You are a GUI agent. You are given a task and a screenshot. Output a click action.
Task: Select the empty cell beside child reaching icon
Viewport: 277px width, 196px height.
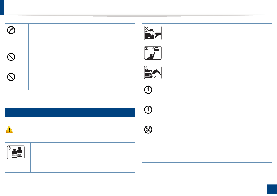click(x=220, y=53)
